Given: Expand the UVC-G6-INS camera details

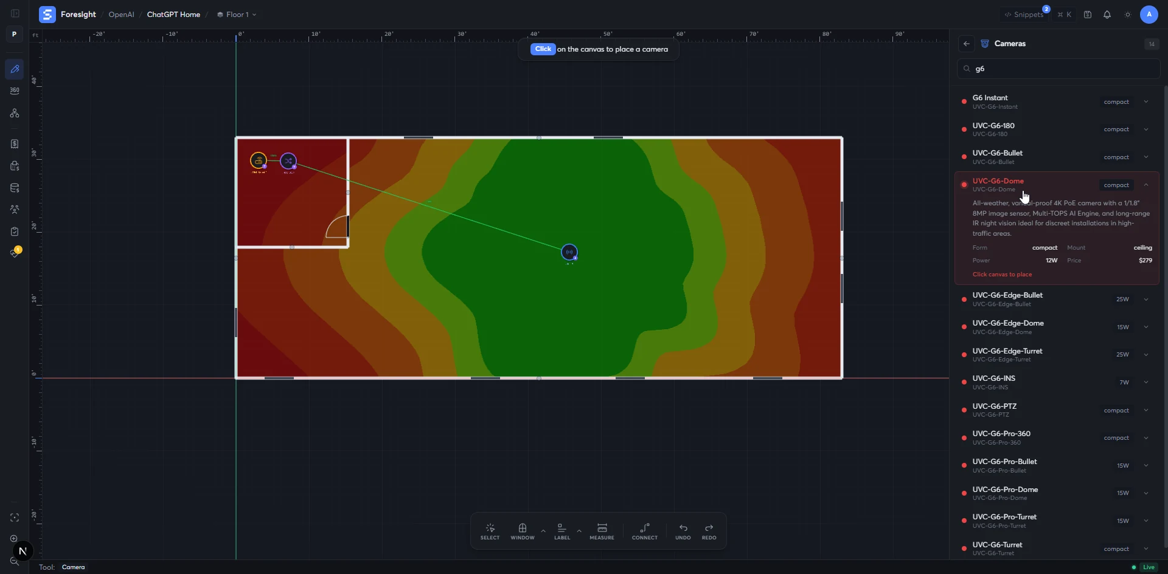Looking at the screenshot, I should coord(1146,383).
